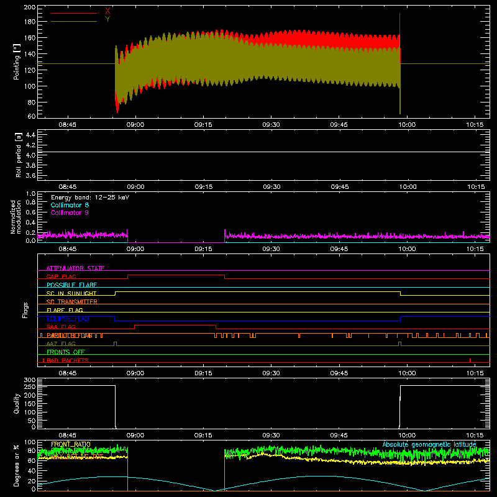Select the 'Absolute geomagnetic latitude' label
Screen dimensions: 497x497
pyautogui.click(x=429, y=444)
